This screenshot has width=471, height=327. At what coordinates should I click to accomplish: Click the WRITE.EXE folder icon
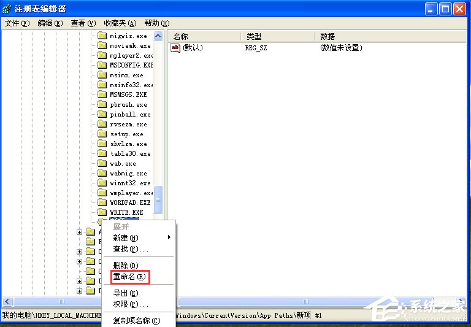102,212
